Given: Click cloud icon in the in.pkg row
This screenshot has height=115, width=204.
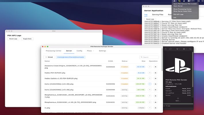Looking at the screenshot, I should click(x=155, y=108).
